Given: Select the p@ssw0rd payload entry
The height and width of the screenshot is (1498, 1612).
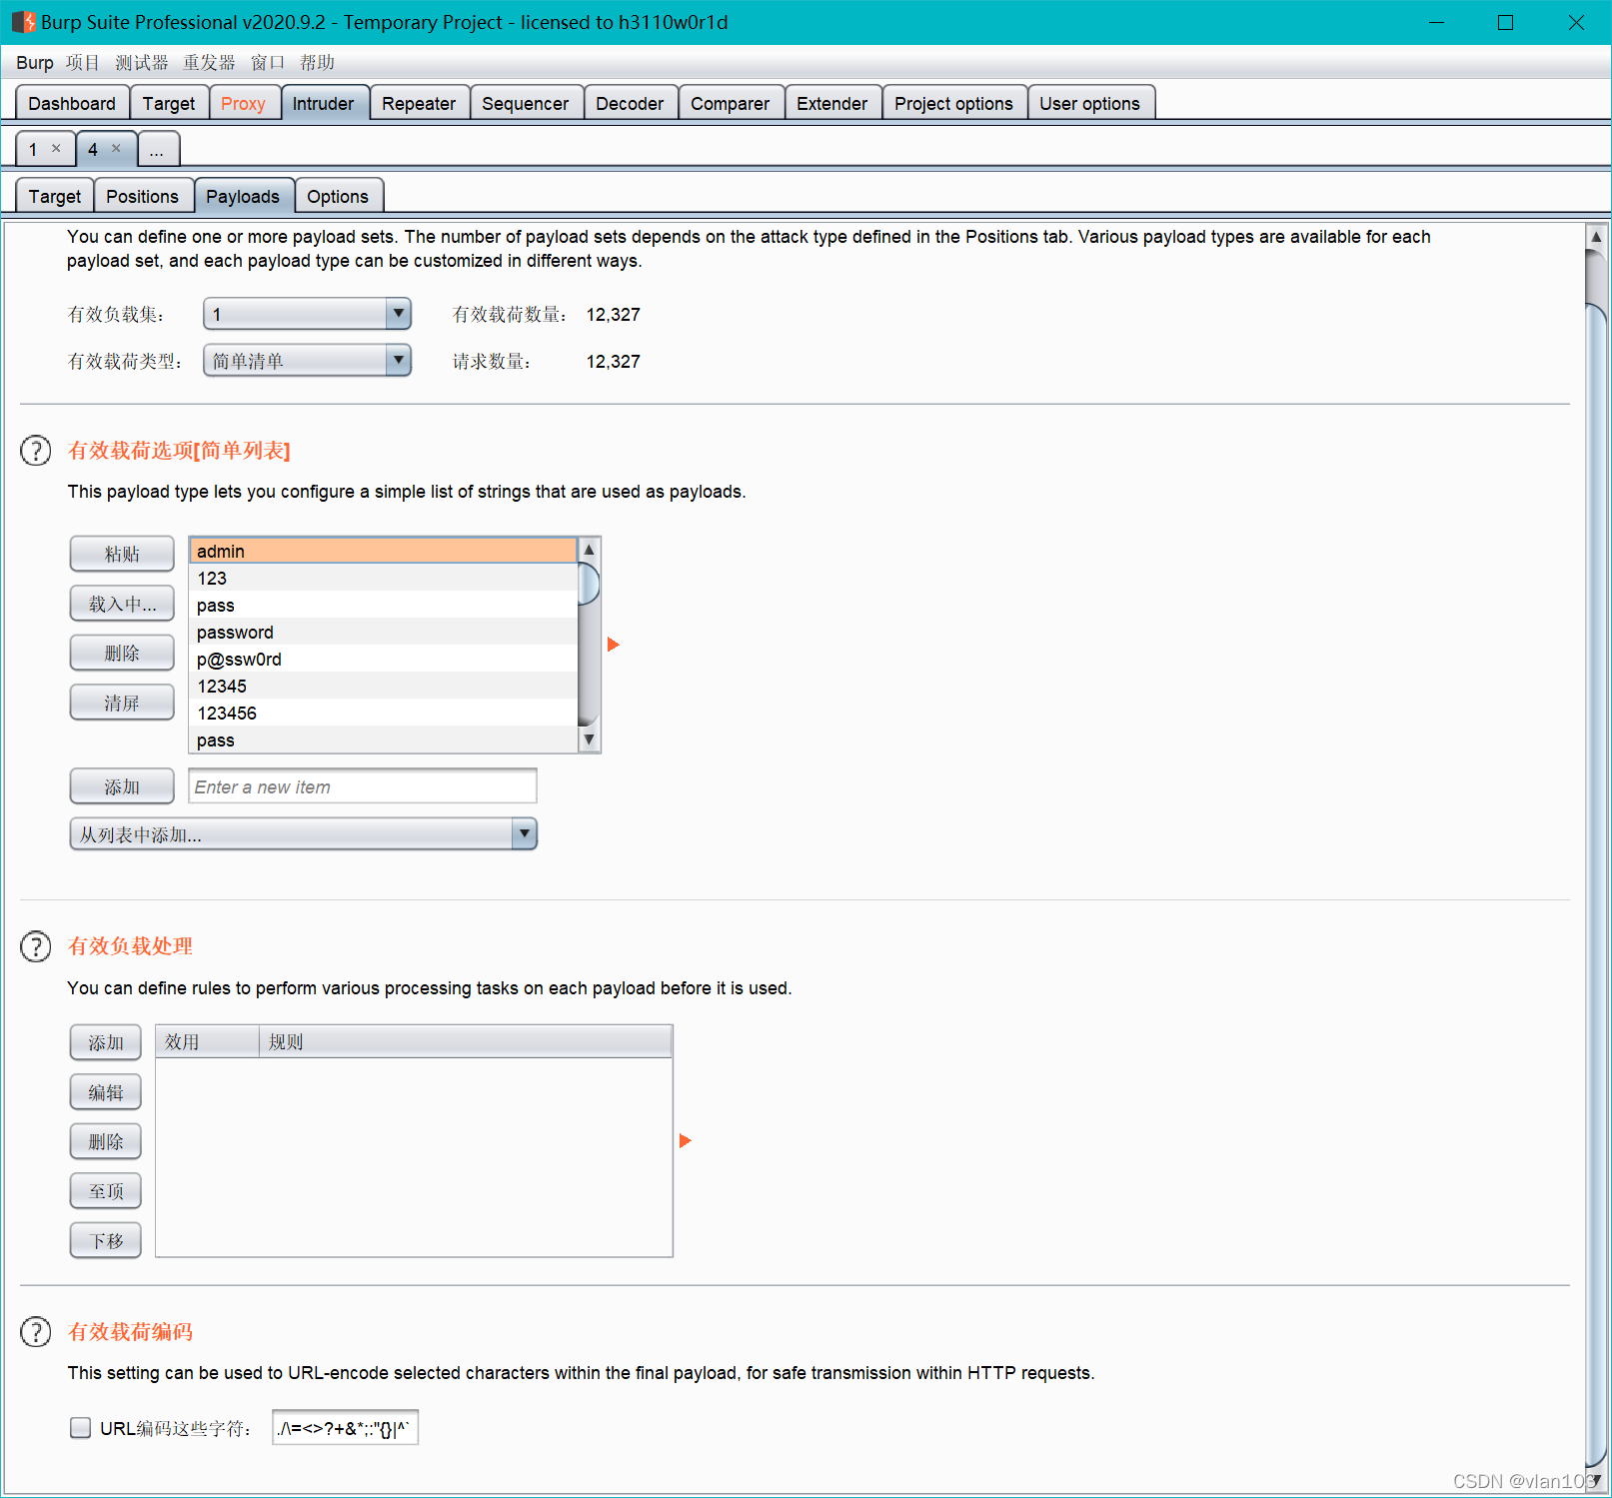Looking at the screenshot, I should (x=384, y=659).
